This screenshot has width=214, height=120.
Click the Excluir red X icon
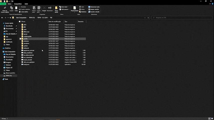44,8
